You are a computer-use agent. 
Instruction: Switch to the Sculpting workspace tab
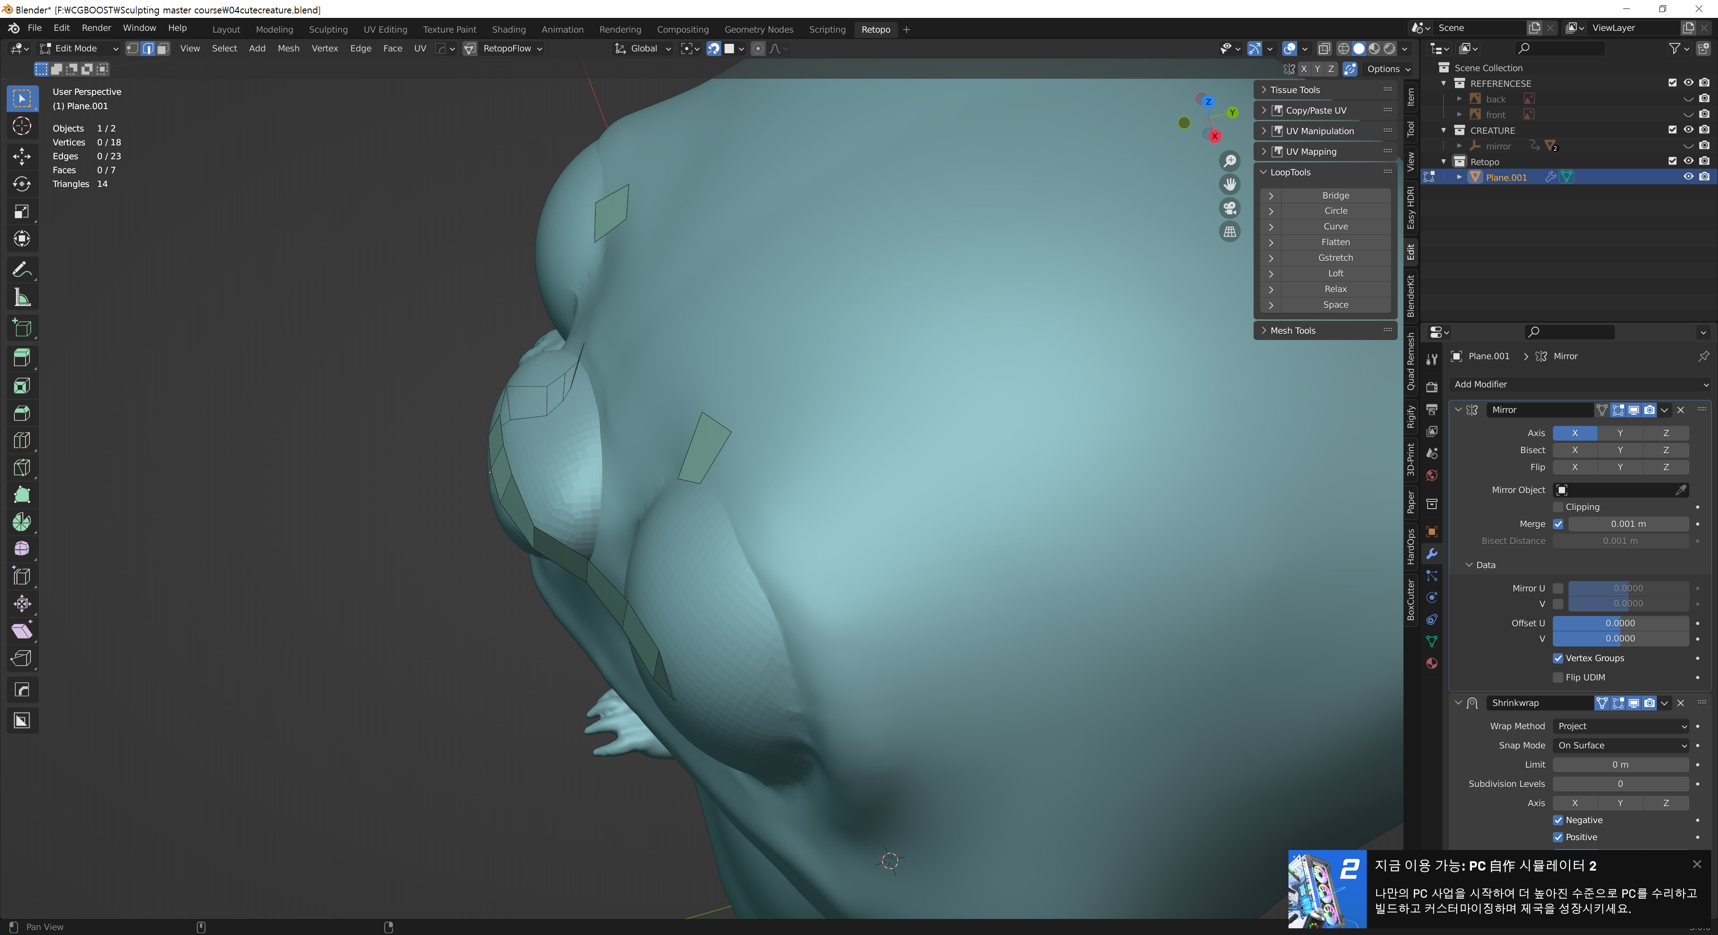(x=328, y=30)
